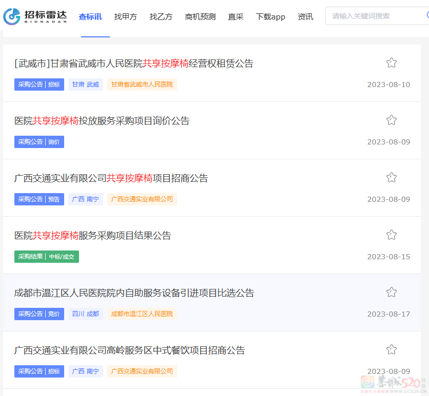This screenshot has height=396, width=429.
Task: Click the green 采购结果 | 中标/成交 tag
Action: pos(47,257)
